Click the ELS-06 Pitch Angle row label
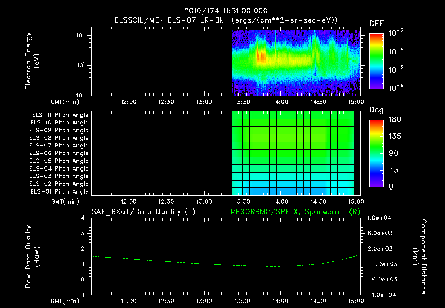This screenshot has width=445, height=308. pos(59,153)
